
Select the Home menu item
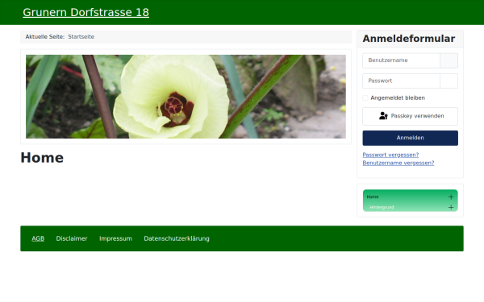tap(373, 197)
